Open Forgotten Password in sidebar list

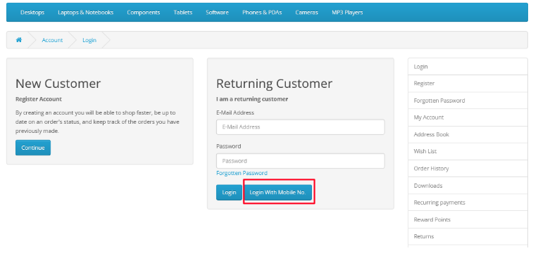click(468, 101)
